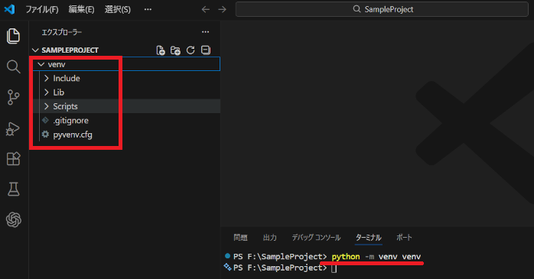The width and height of the screenshot is (534, 279).
Task: Collapse the venv folder
Action: point(41,64)
